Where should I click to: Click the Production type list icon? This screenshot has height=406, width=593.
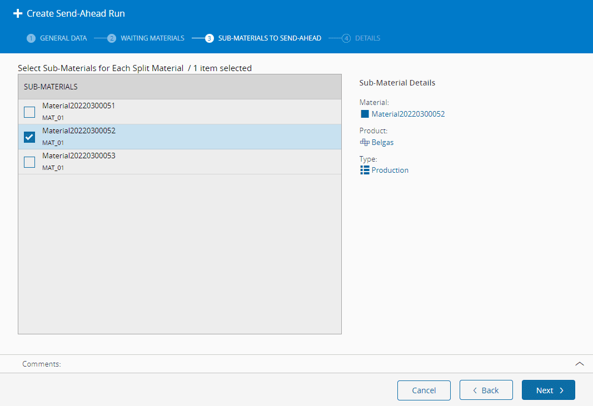click(x=365, y=170)
